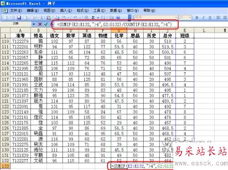This screenshot has width=228, height=170.
Task: Select highlighted column G header
Action: [119, 30]
